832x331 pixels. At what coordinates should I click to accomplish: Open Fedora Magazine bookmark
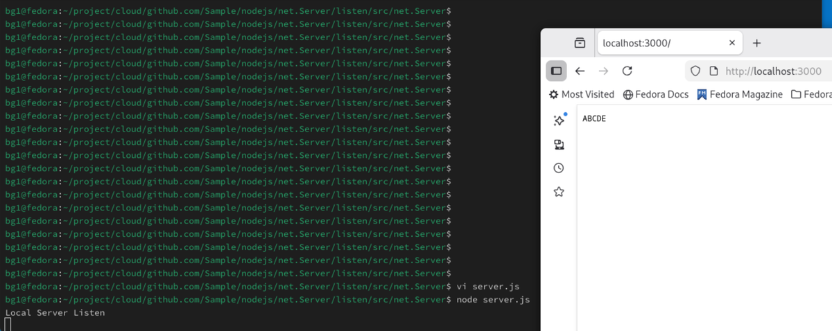[739, 94]
